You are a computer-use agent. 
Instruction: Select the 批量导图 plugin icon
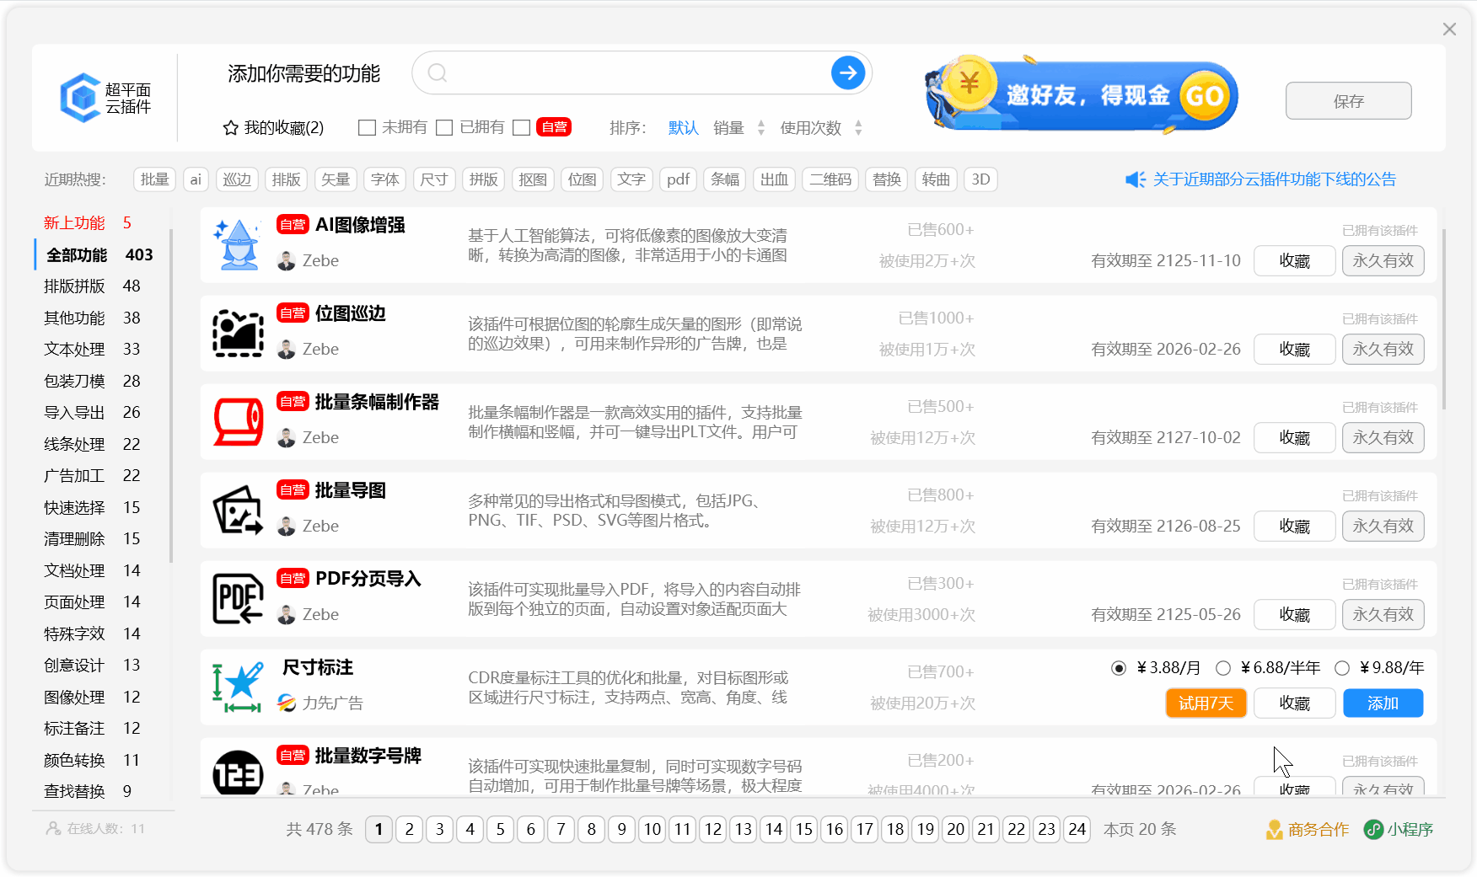pos(237,510)
